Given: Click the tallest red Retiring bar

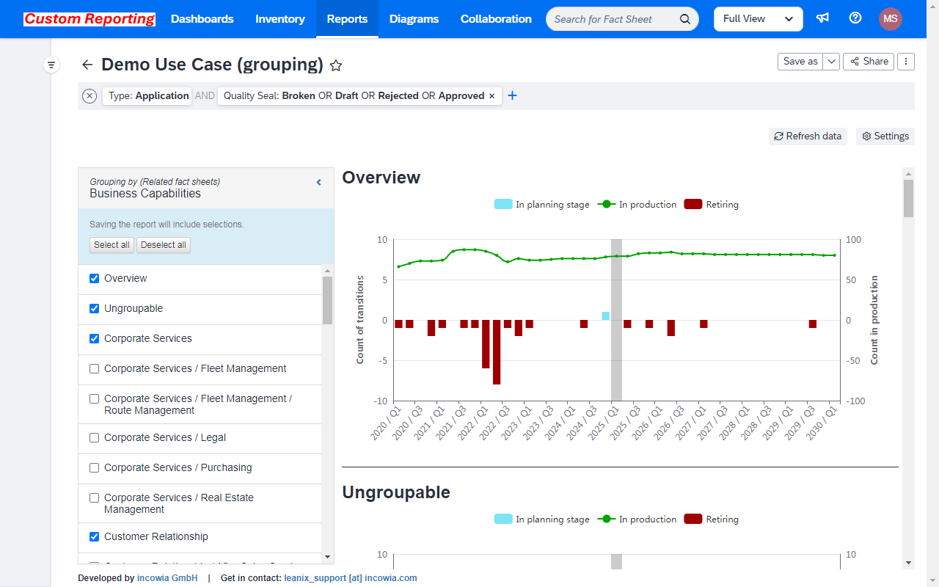Looking at the screenshot, I should (x=497, y=352).
